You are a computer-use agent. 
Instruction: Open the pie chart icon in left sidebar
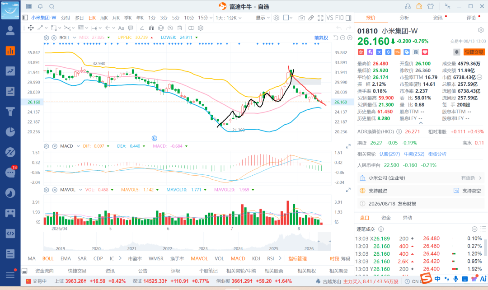[10, 132]
